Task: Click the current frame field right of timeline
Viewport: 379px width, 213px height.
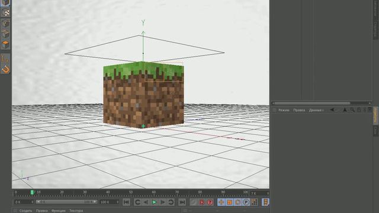Action: [259, 193]
